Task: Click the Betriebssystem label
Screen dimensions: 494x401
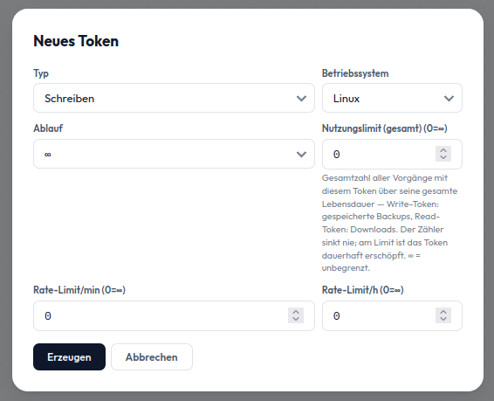Action: (355, 73)
